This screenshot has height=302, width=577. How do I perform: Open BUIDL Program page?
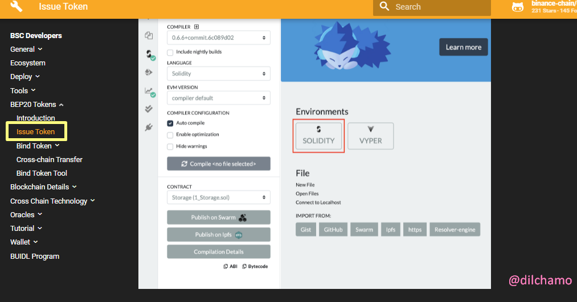(35, 256)
